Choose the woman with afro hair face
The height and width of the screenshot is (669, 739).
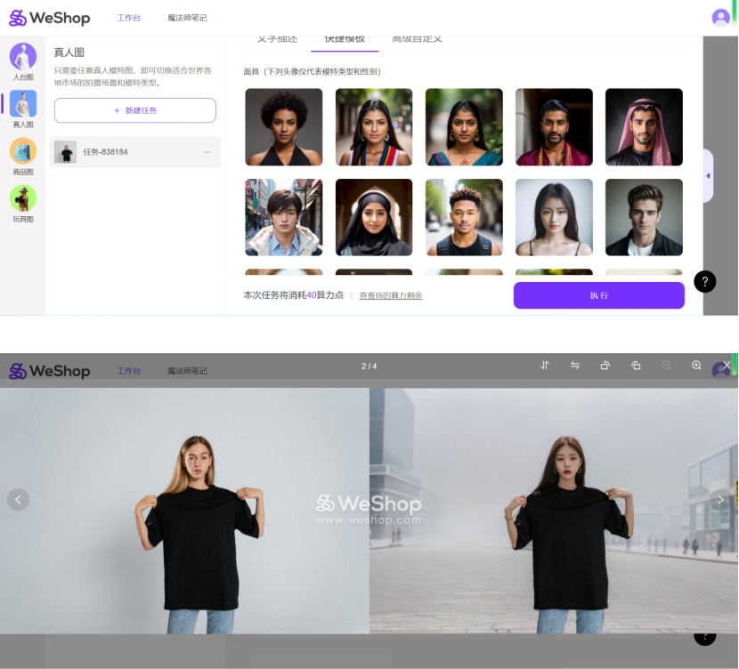point(284,127)
